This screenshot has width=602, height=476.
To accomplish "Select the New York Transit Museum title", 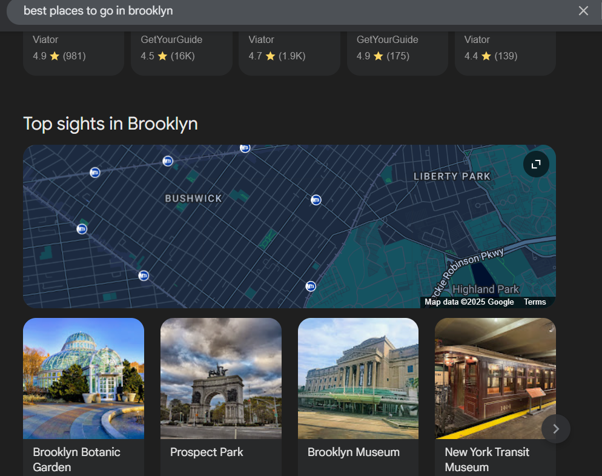I will tap(487, 460).
